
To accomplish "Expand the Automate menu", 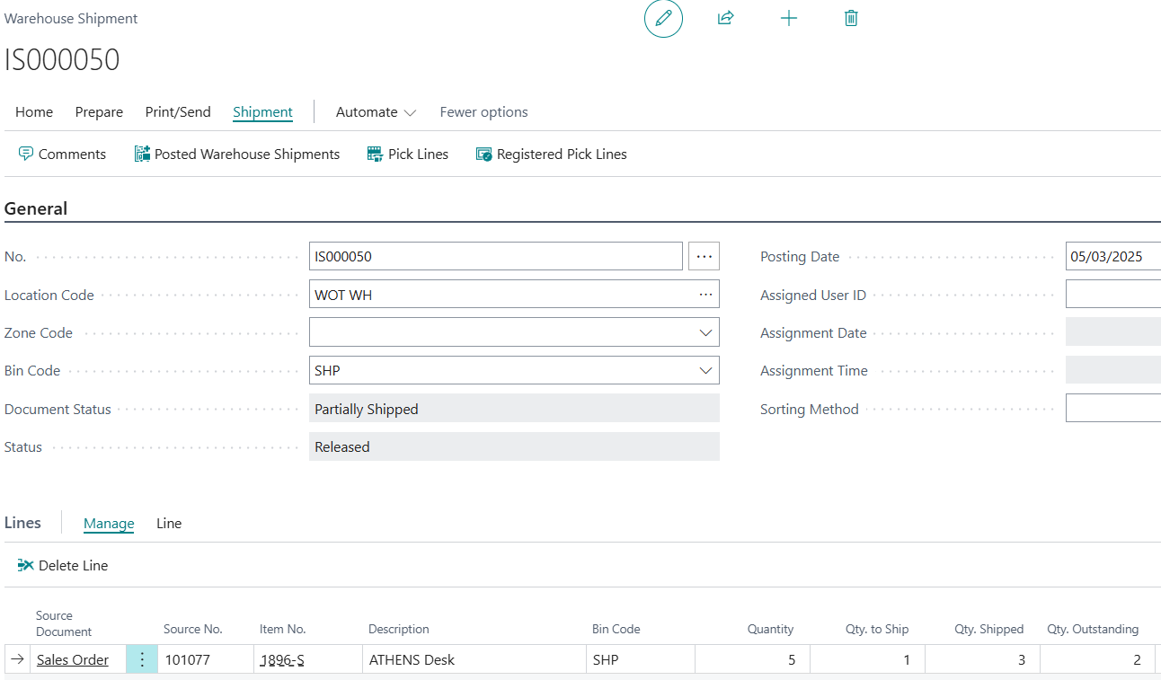I will click(x=376, y=112).
